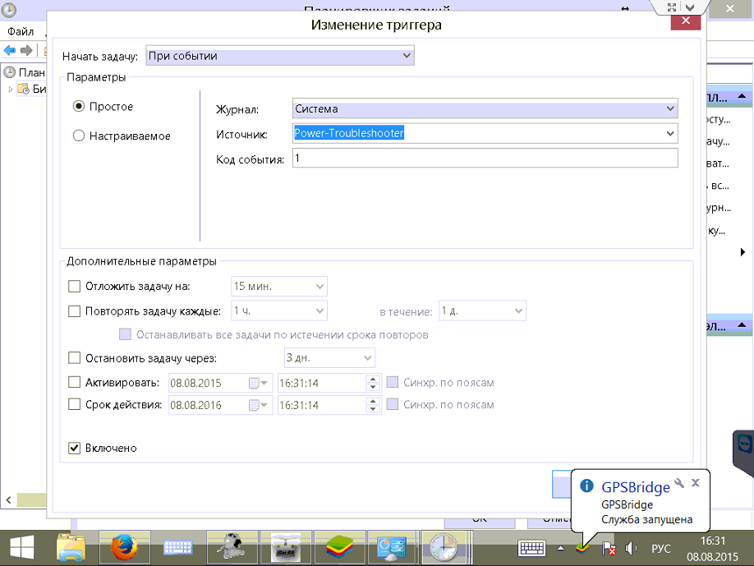Uncheck the Включено checkbox
The height and width of the screenshot is (566, 754).
point(75,449)
